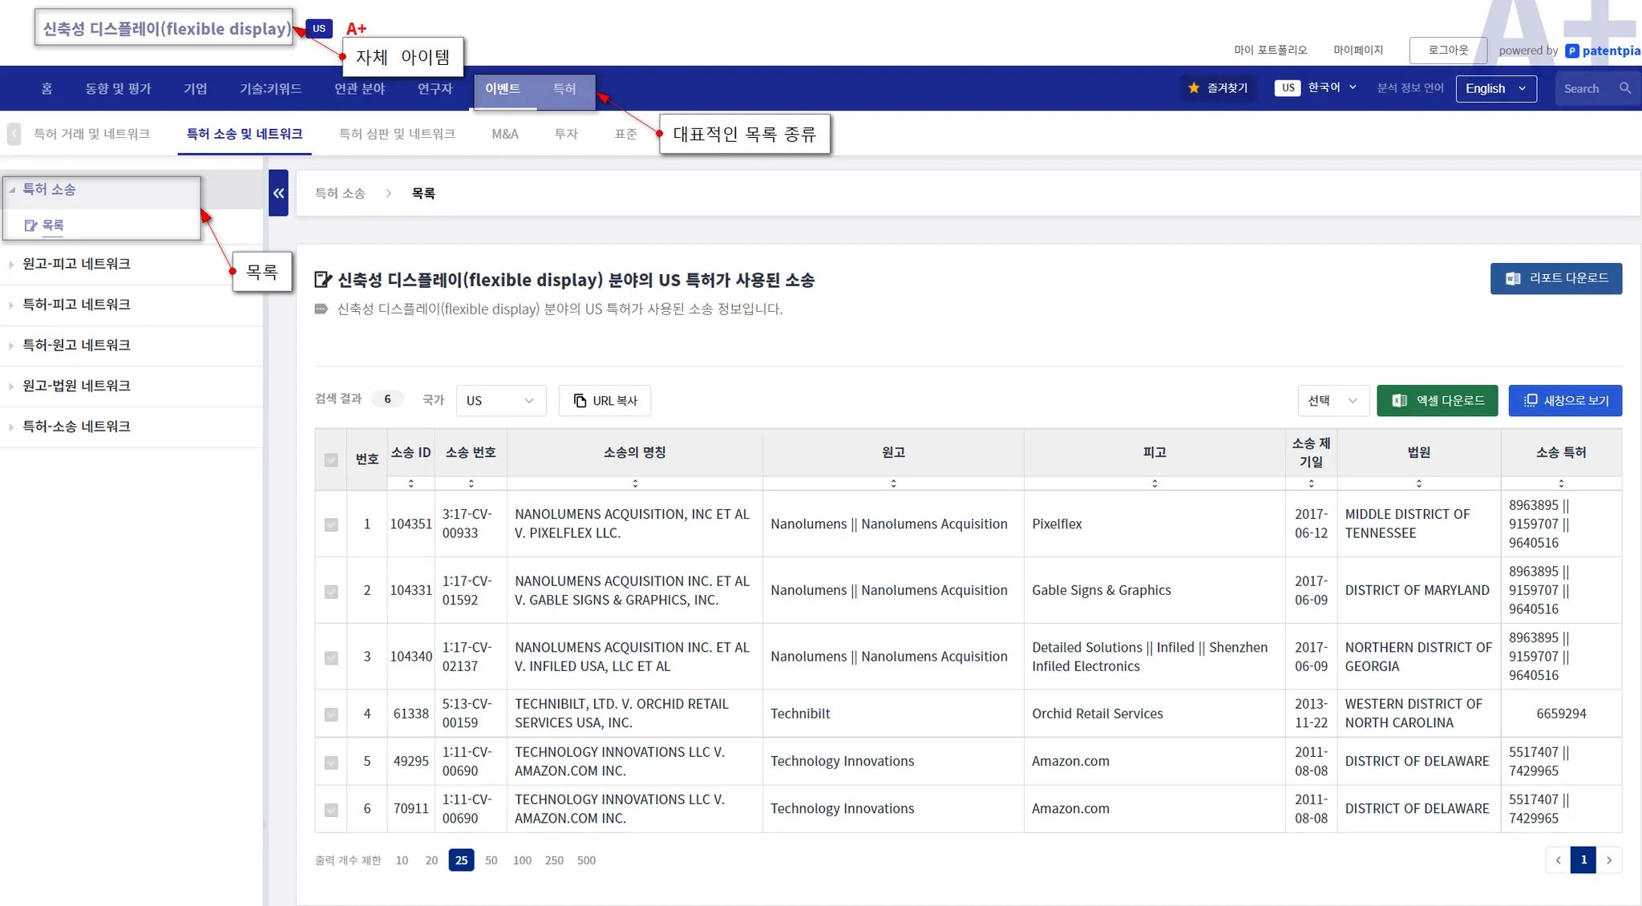1642x906 pixels.
Task: Open the English analysis language dropdown
Action: [x=1495, y=88]
